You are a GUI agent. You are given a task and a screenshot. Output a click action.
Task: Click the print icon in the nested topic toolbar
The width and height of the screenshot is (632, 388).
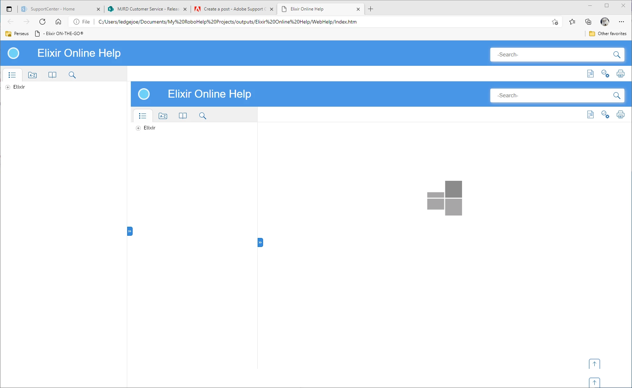click(620, 115)
